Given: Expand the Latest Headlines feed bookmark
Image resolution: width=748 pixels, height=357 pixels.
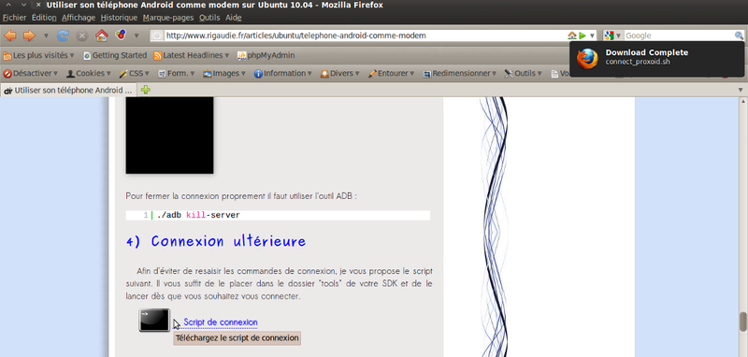Looking at the screenshot, I should (x=192, y=55).
